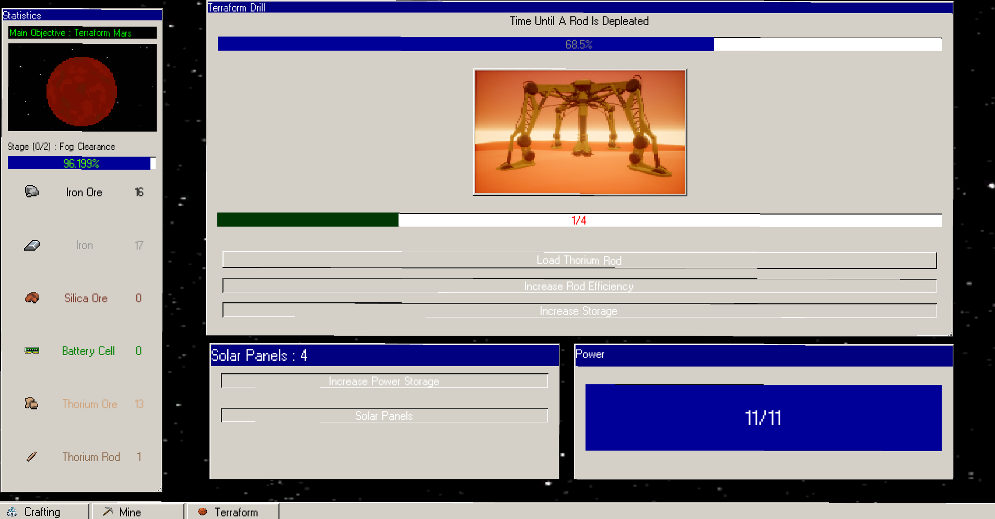Select the Thorium Rod label
The width and height of the screenshot is (995, 519).
[x=91, y=457]
